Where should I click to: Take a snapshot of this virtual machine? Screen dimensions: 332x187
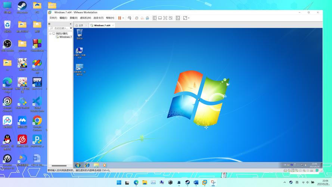[x=137, y=18]
